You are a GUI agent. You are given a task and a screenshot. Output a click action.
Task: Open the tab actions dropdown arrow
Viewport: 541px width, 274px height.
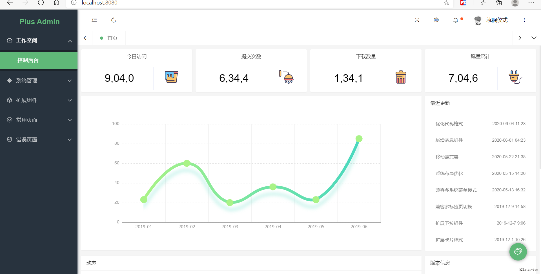(534, 38)
